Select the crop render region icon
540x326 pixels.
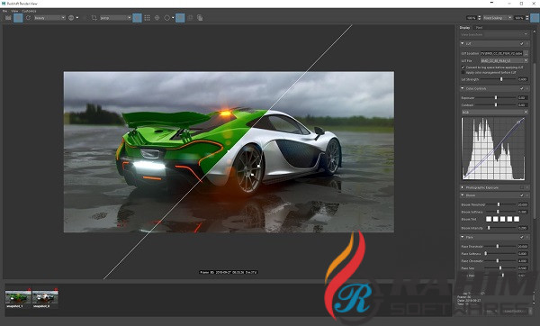[x=94, y=18]
